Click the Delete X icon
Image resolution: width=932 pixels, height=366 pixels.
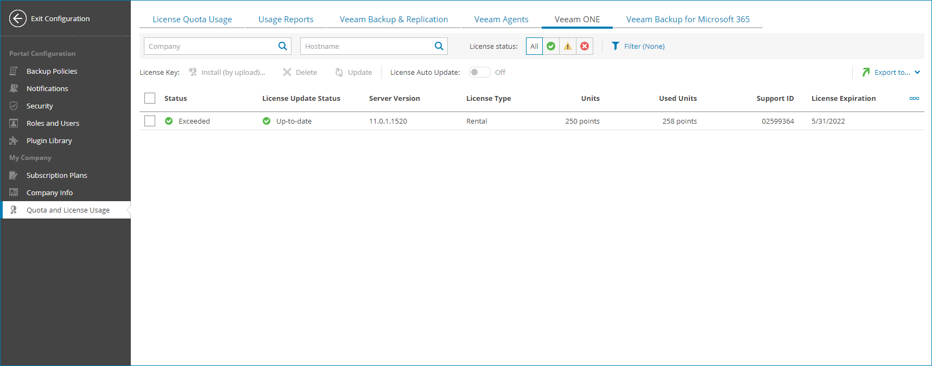(x=287, y=72)
